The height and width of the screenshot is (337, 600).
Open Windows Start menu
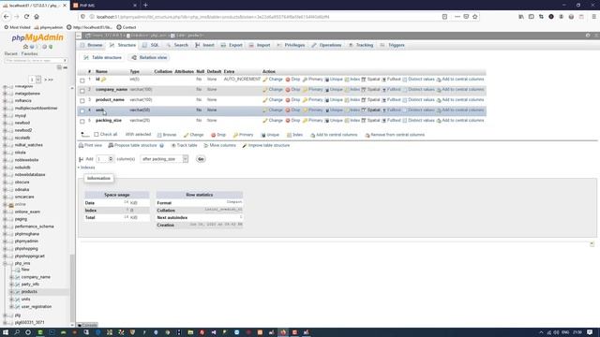tap(6, 332)
